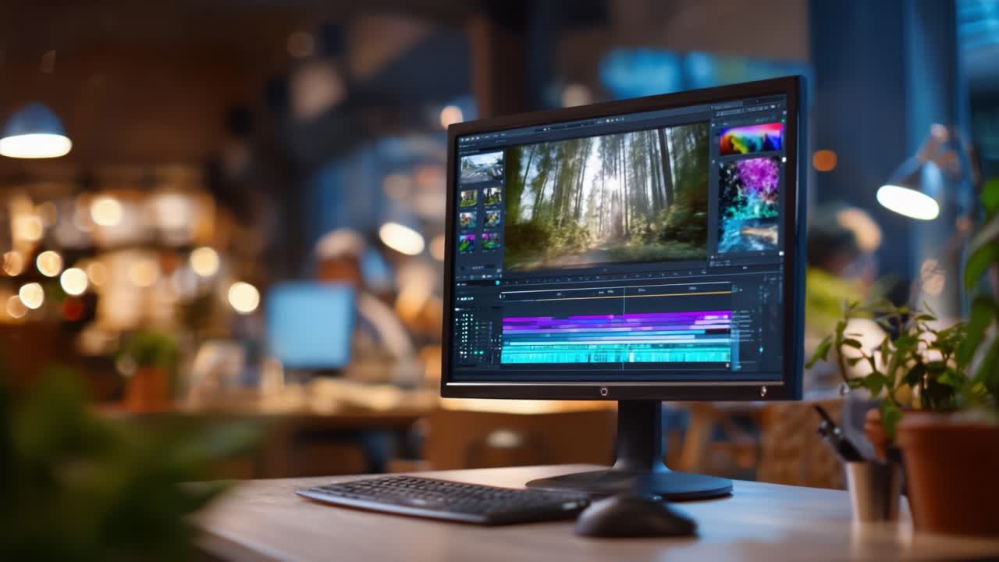Open the purple and cyan abstract thumbnail in the right panel
Image resolution: width=999 pixels, height=562 pixels.
[x=748, y=205]
